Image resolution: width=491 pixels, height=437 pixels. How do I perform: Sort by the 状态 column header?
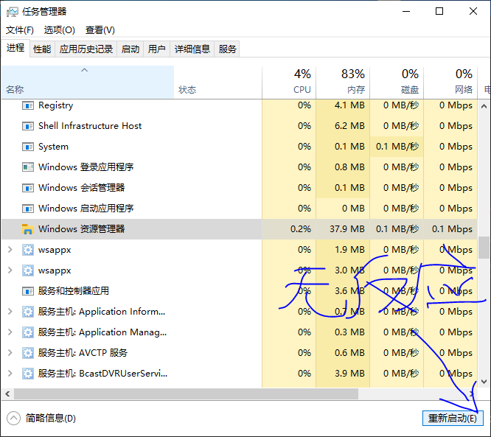pos(218,83)
